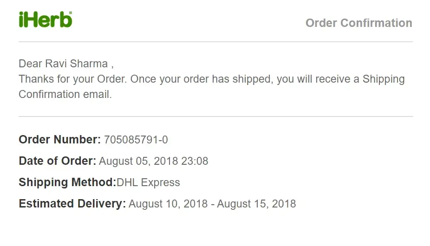The width and height of the screenshot is (430, 246).
Task: Click delivery start date August 10, 2018
Action: [168, 203]
